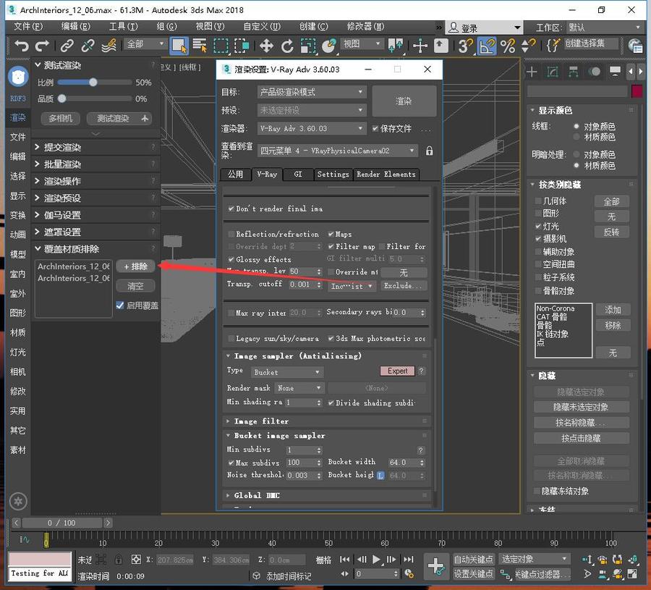Toggle Glossy effects checkbox
651x590 pixels.
pos(231,259)
